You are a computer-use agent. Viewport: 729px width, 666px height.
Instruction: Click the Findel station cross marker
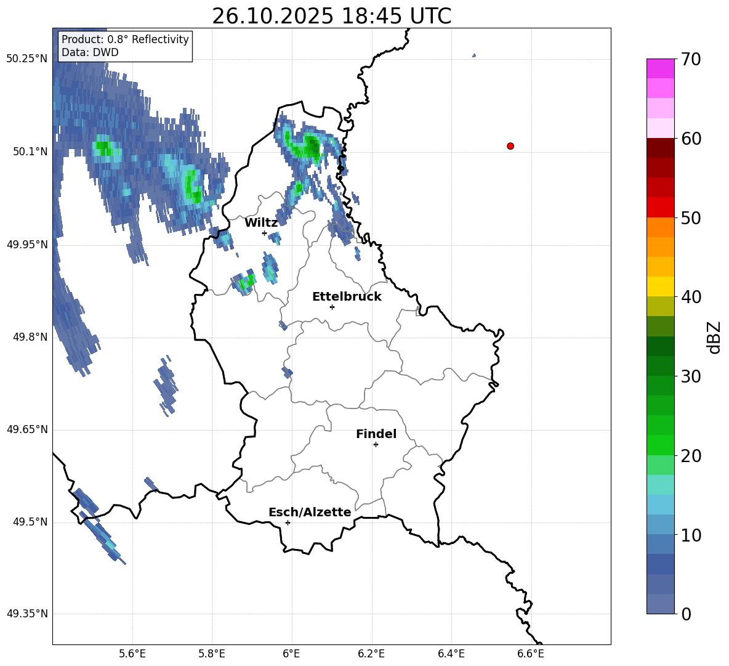coord(376,445)
